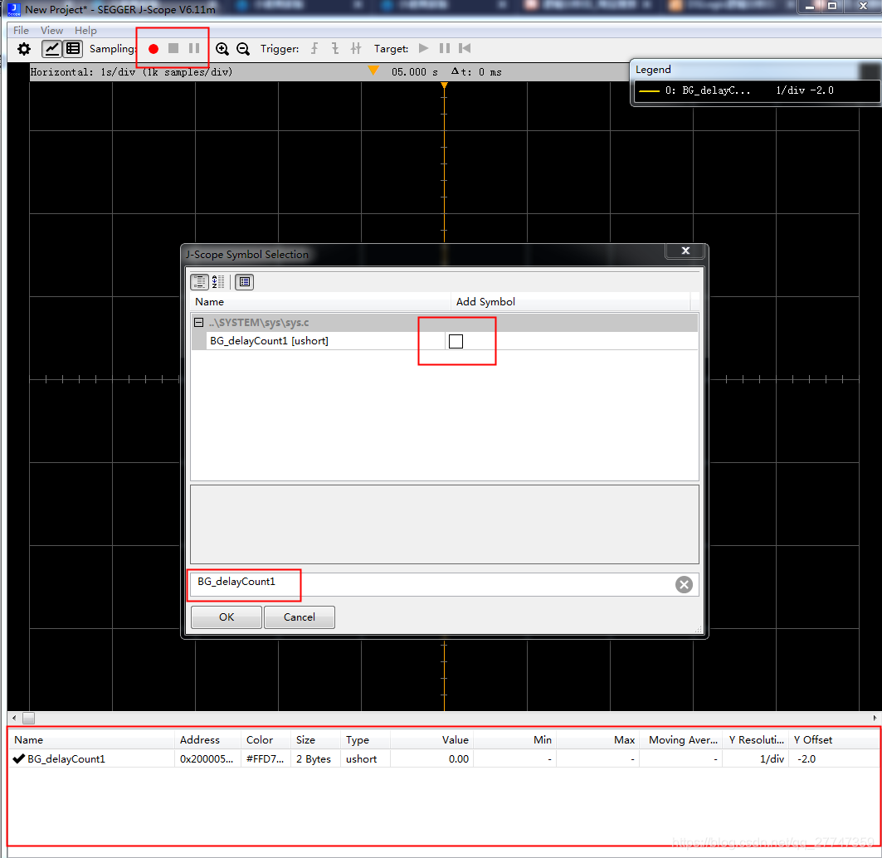Screen dimensions: 882x858
Task: Confirm symbol selection with OK
Action: [226, 617]
